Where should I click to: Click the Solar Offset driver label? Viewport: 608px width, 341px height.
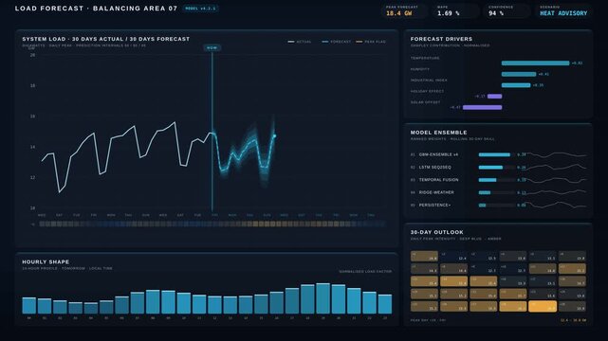(425, 102)
